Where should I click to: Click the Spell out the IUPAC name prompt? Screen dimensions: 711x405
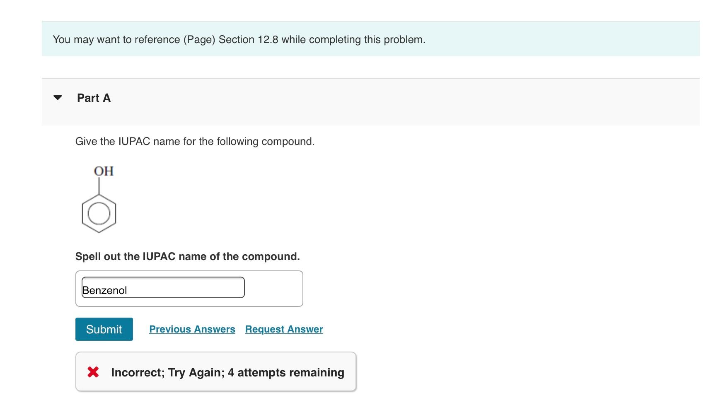(187, 256)
